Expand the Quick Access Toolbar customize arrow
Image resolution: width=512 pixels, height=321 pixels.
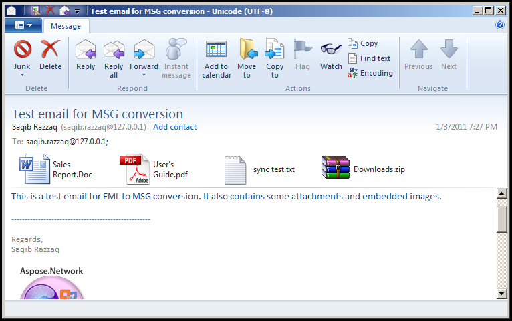[78, 11]
